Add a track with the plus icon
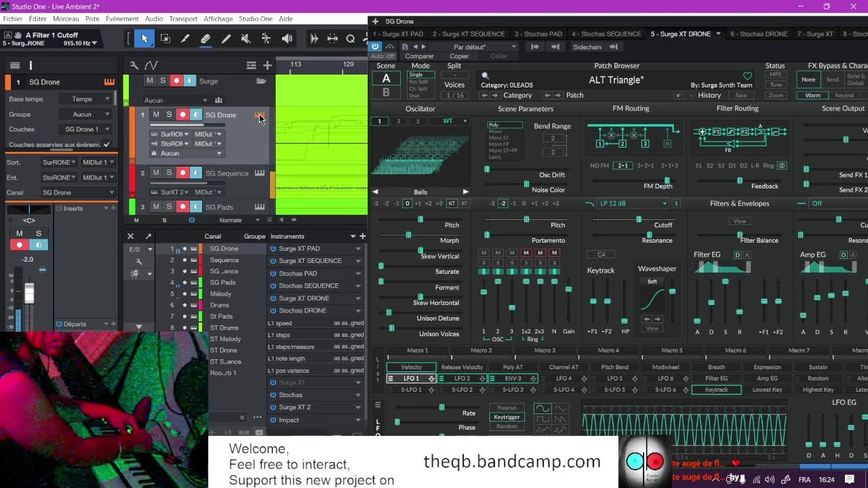Image resolution: width=868 pixels, height=488 pixels. [267, 65]
